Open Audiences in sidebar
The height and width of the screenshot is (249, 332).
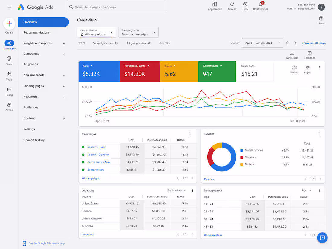(x=31, y=107)
